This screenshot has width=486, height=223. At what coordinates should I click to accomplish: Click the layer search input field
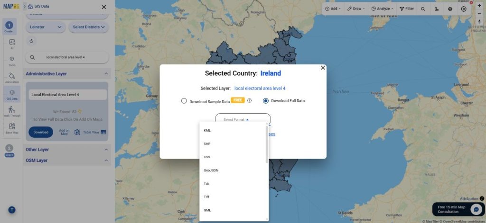click(x=67, y=57)
